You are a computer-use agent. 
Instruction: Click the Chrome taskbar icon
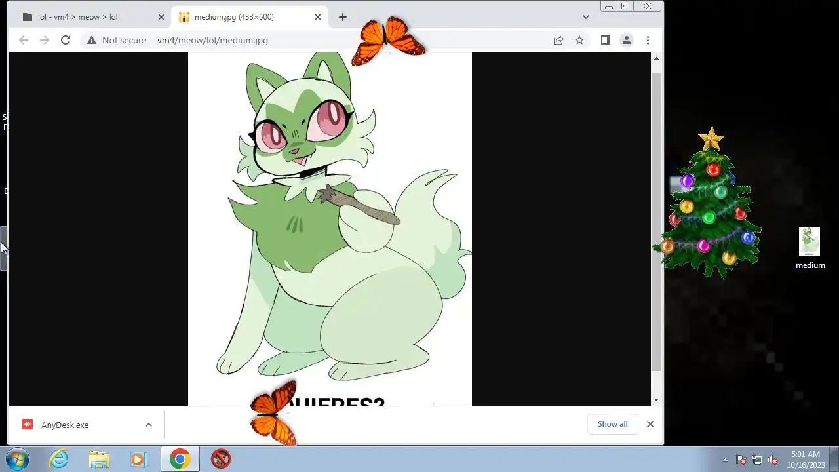(x=180, y=459)
